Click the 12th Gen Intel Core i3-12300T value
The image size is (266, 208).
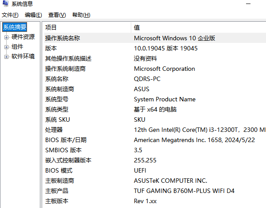pyautogui.click(x=200, y=130)
